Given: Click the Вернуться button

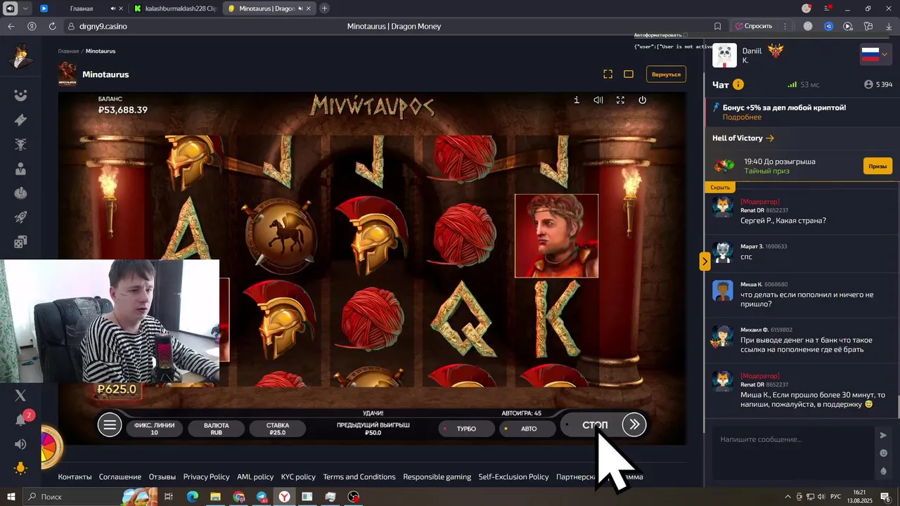Looking at the screenshot, I should click(x=666, y=74).
